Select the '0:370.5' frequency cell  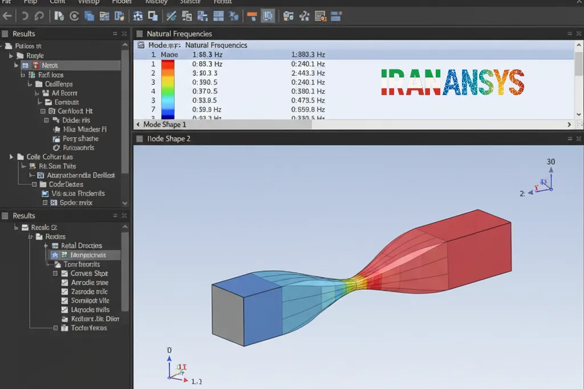[205, 92]
